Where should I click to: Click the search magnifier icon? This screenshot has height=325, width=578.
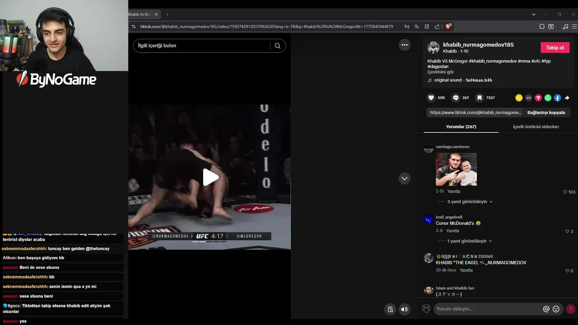pos(278,46)
